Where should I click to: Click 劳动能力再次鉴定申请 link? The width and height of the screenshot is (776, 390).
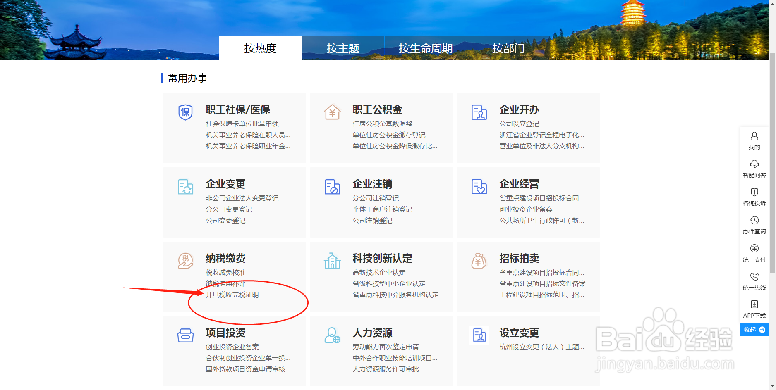coord(386,347)
